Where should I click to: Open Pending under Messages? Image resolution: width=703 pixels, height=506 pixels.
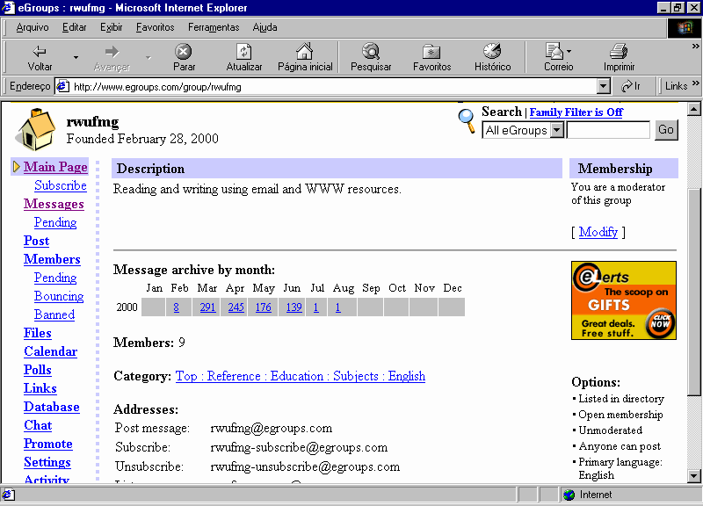tap(55, 222)
